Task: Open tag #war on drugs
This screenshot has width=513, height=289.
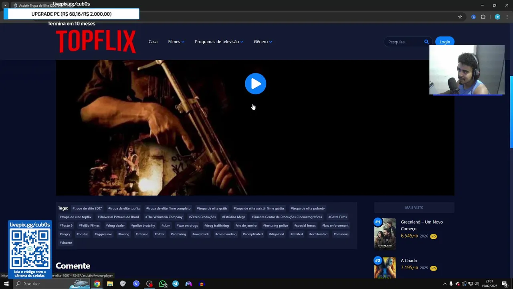Action: pyautogui.click(x=187, y=226)
